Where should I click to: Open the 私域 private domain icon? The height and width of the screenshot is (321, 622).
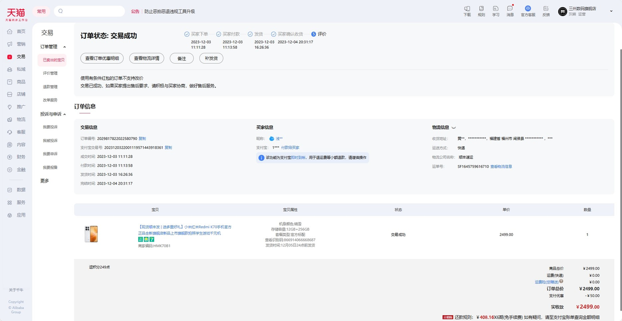(x=10, y=69)
